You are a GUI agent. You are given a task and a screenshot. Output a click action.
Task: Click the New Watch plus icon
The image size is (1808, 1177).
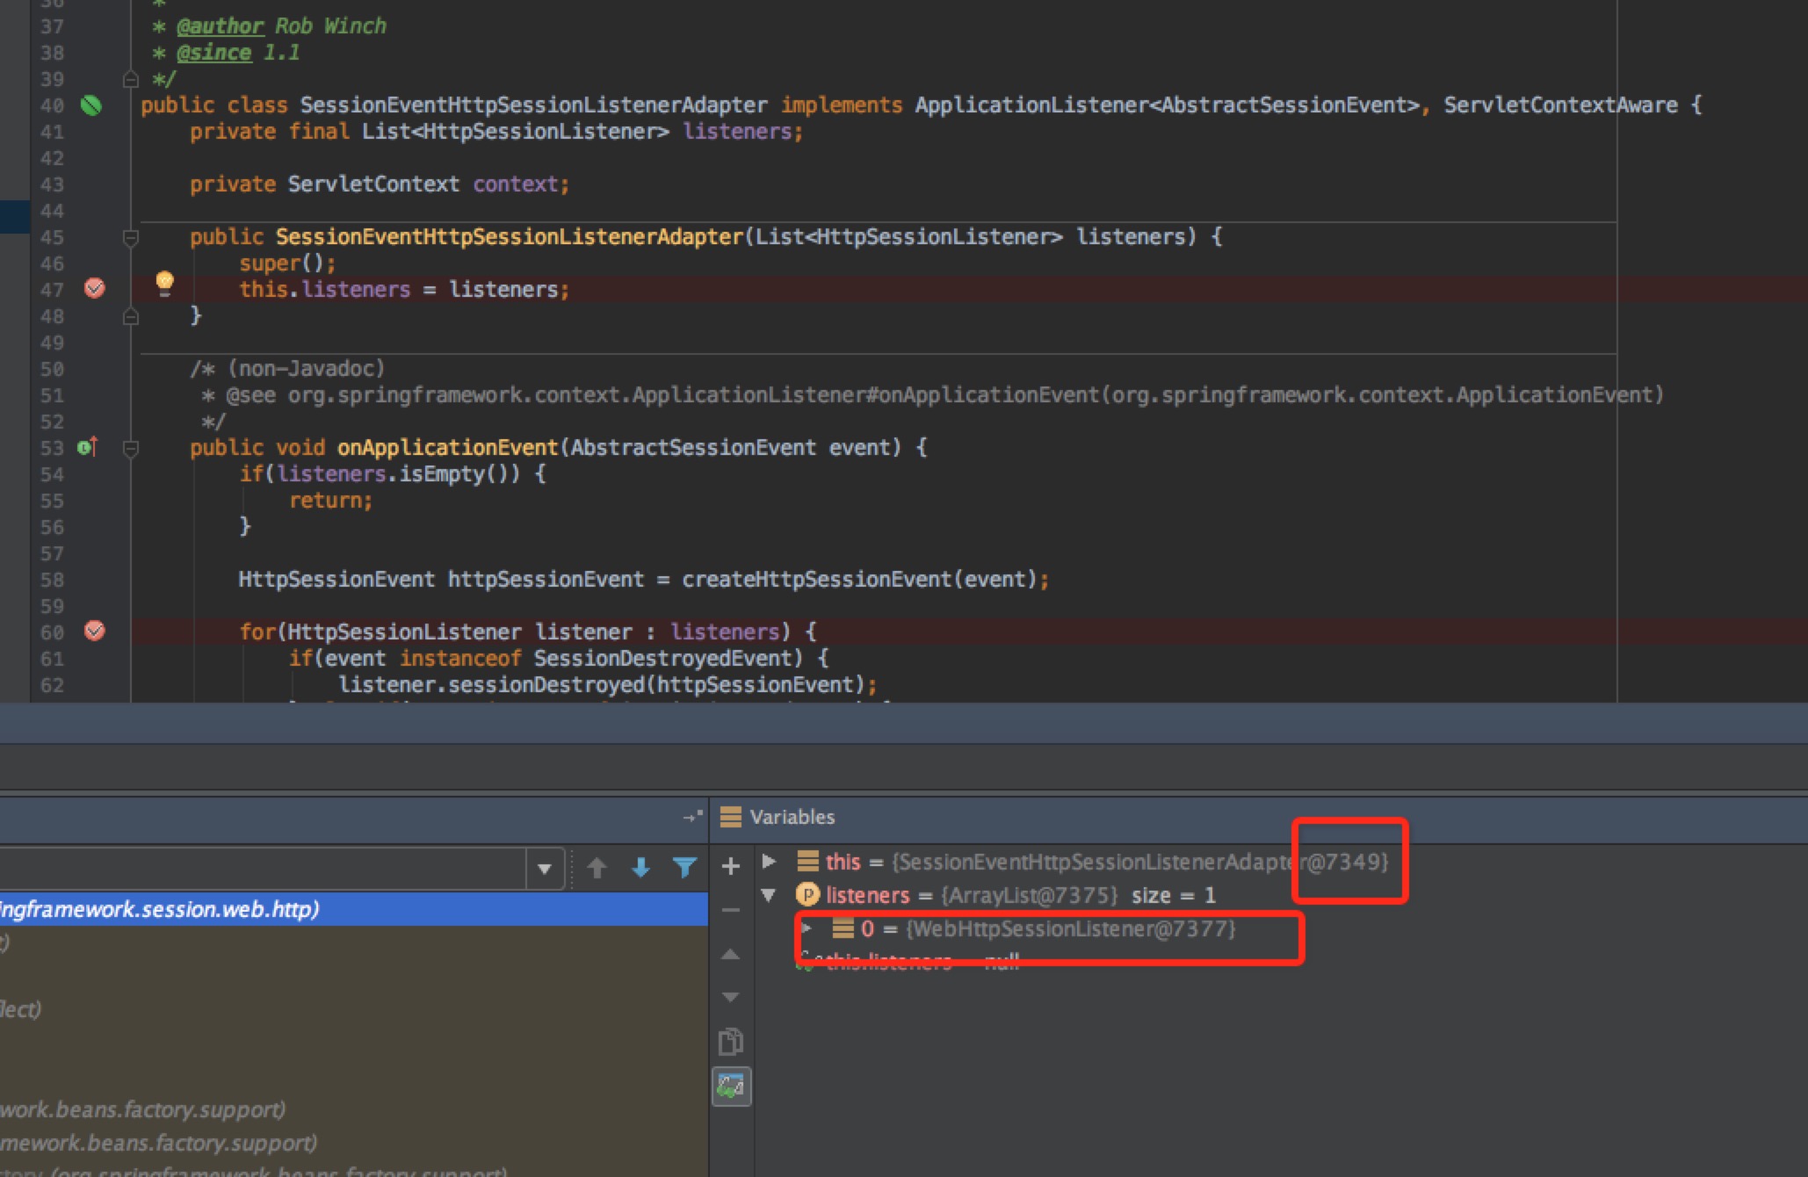coord(730,867)
